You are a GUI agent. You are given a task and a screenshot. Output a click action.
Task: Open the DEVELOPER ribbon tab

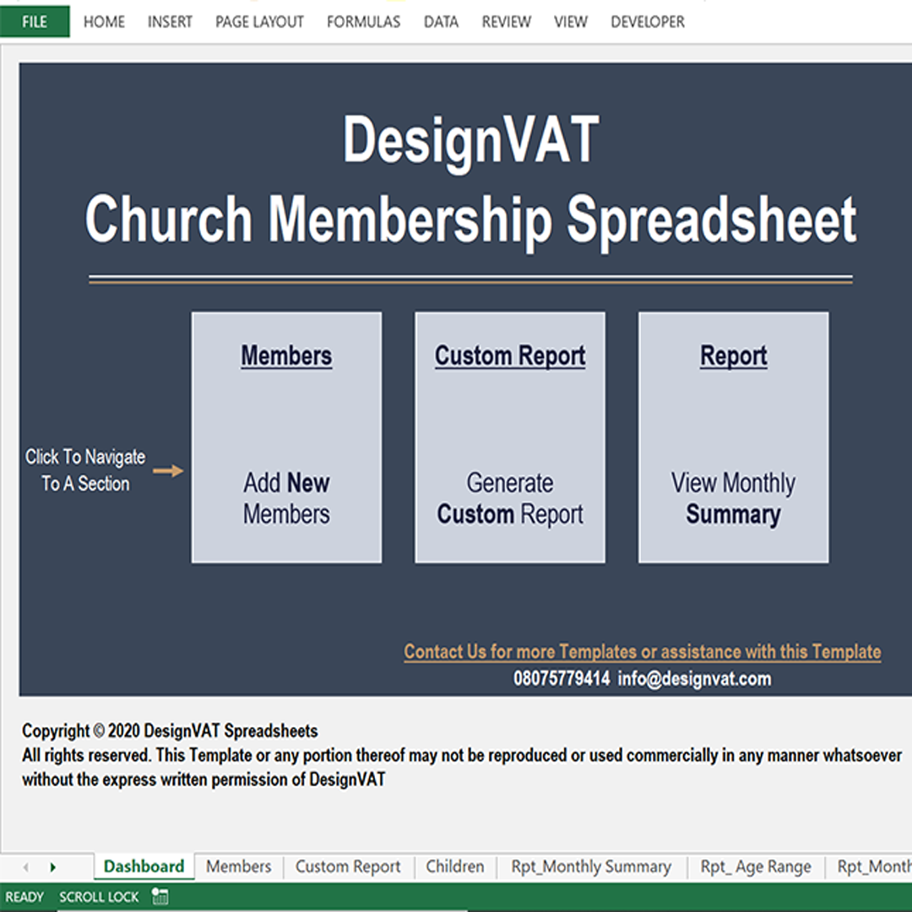(647, 22)
